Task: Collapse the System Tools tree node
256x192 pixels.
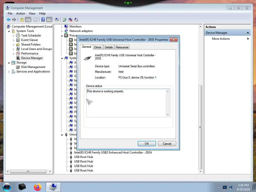Action: point(9,31)
